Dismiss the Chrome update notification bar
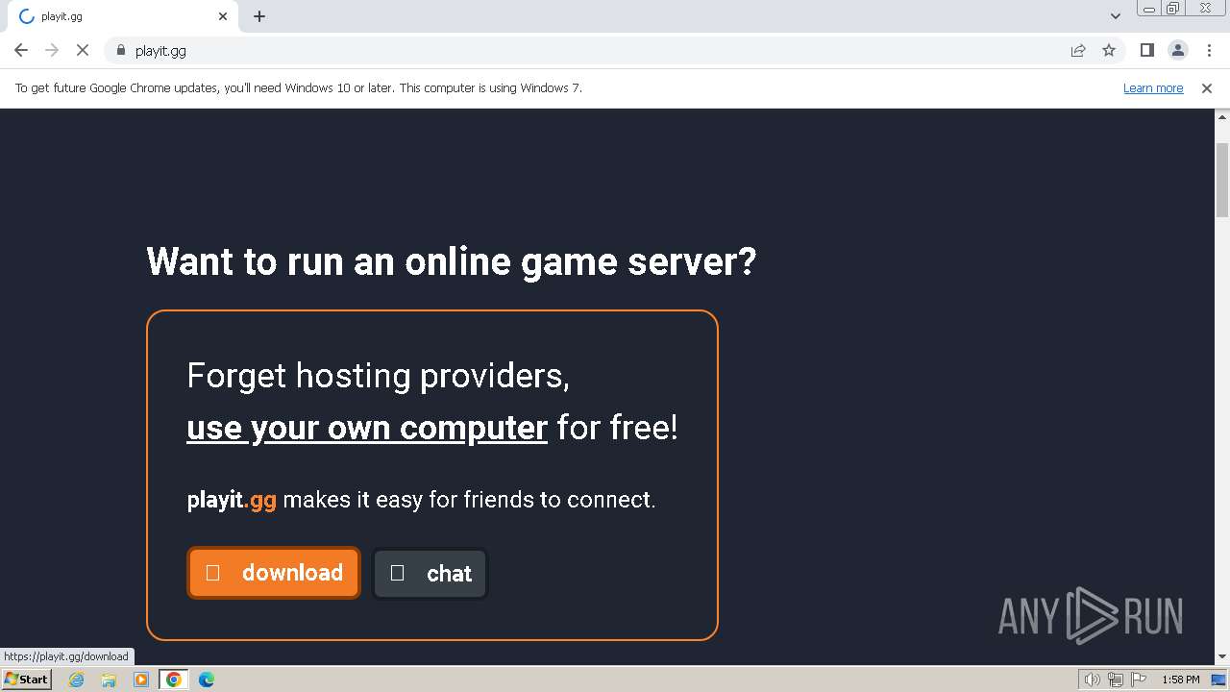This screenshot has width=1230, height=692. pos(1207,87)
